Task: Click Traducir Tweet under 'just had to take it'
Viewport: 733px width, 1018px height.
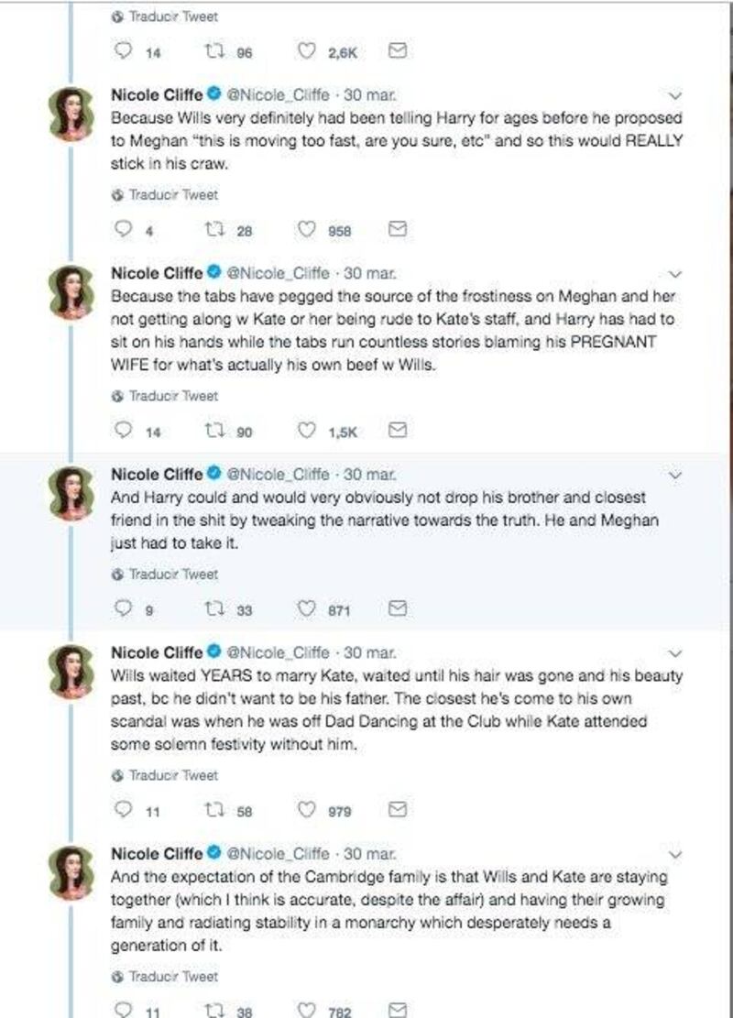Action: click(165, 574)
